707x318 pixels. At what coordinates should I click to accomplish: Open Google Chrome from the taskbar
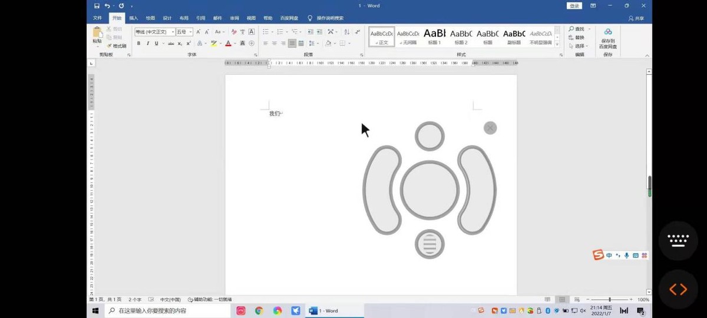coord(259,310)
